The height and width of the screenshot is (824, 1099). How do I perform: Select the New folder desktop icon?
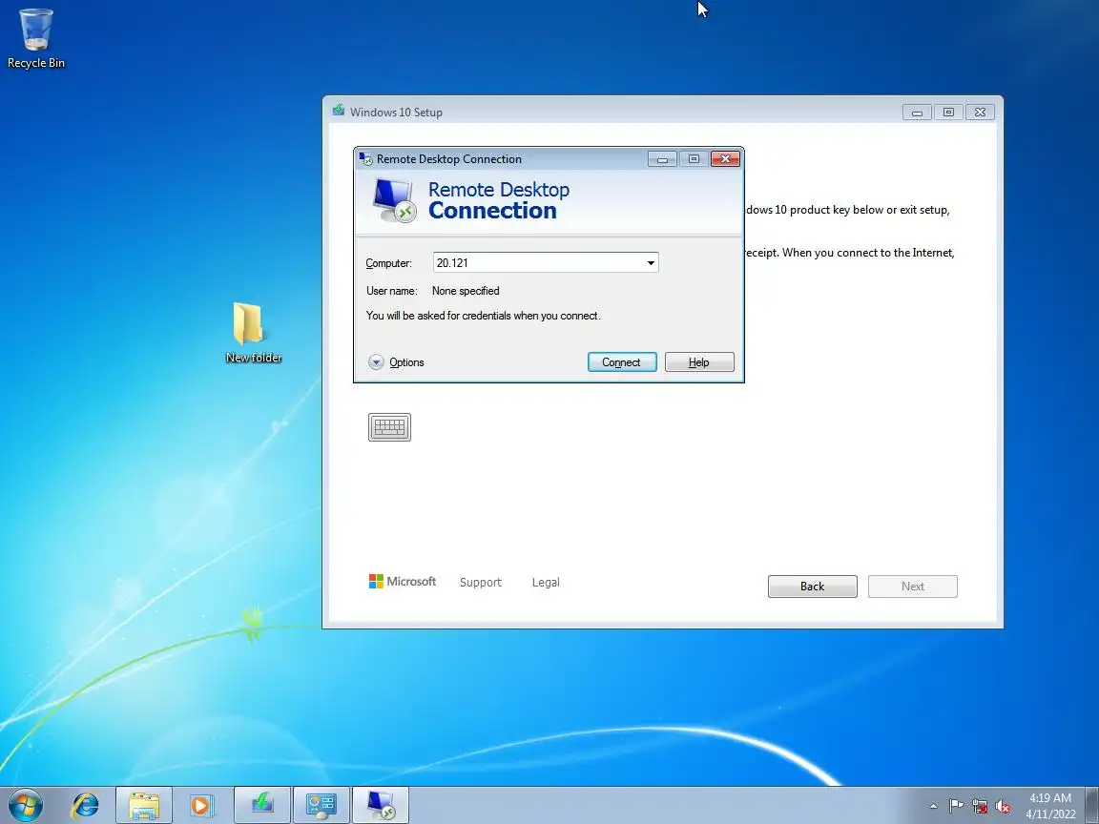pos(253,332)
